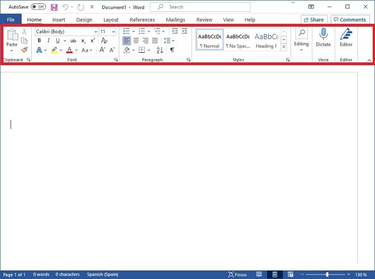Toggle Superscript formatting
Viewport: 375px width, 279px height.
93,40
